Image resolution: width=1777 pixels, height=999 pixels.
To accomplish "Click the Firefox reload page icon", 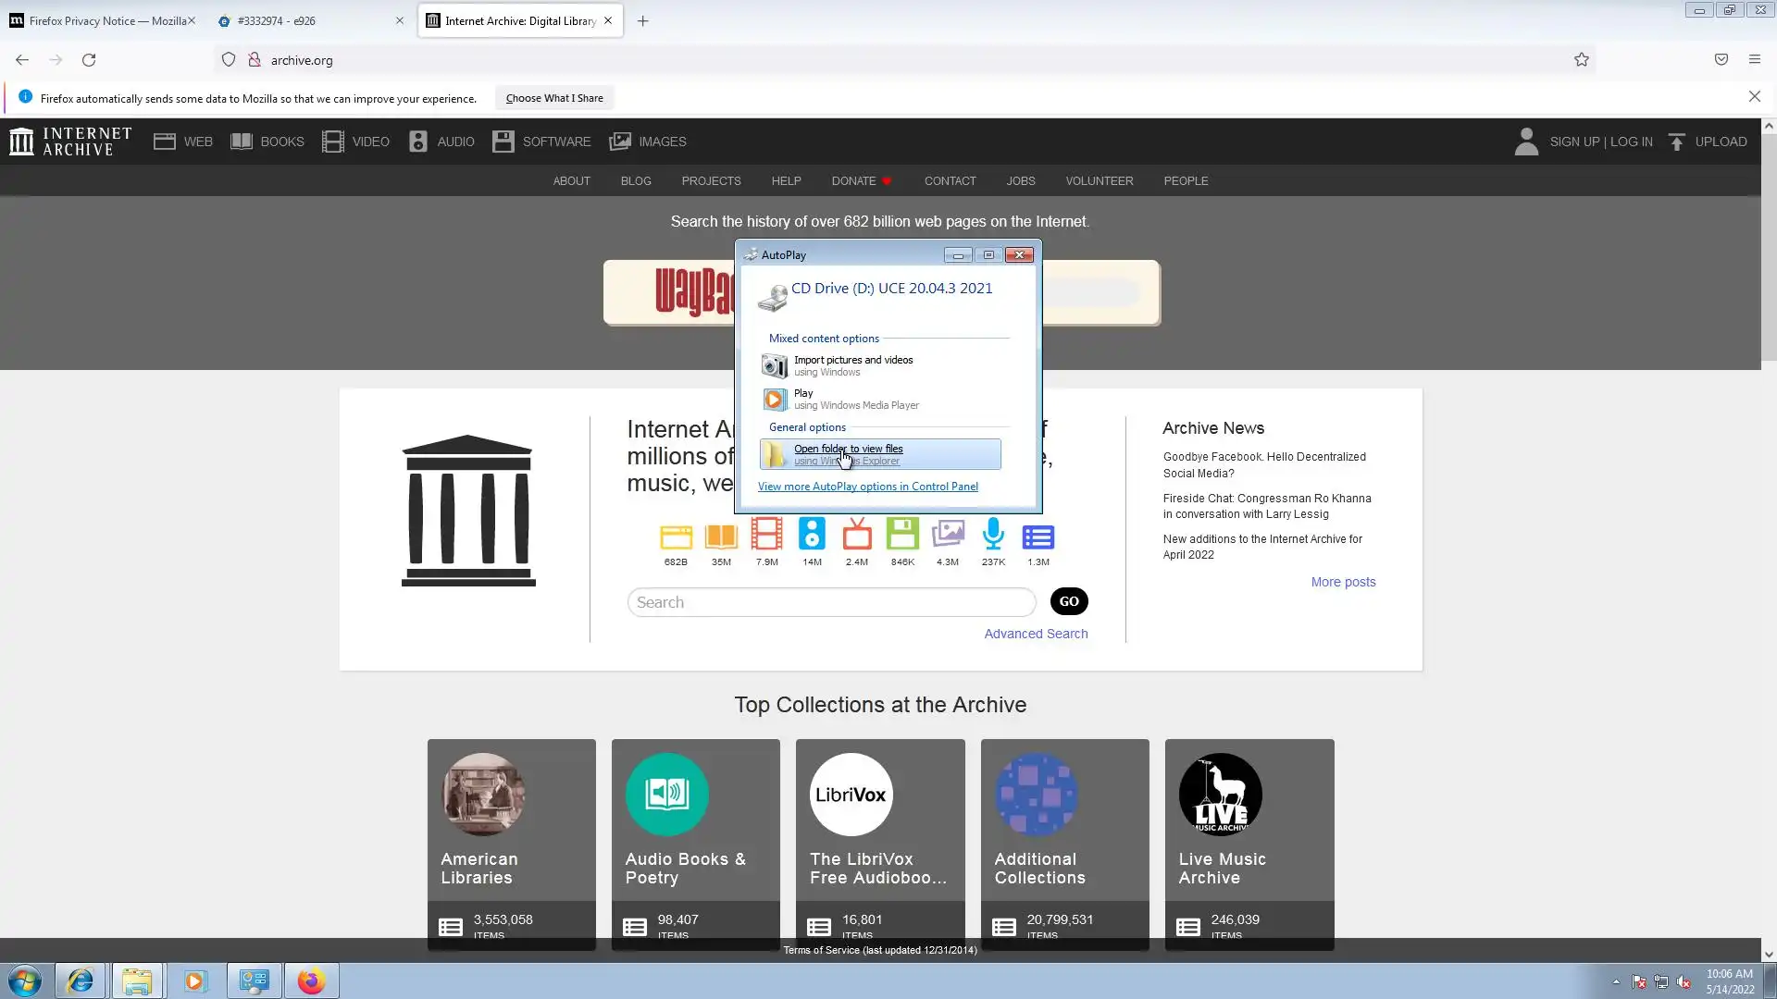I will coord(89,60).
